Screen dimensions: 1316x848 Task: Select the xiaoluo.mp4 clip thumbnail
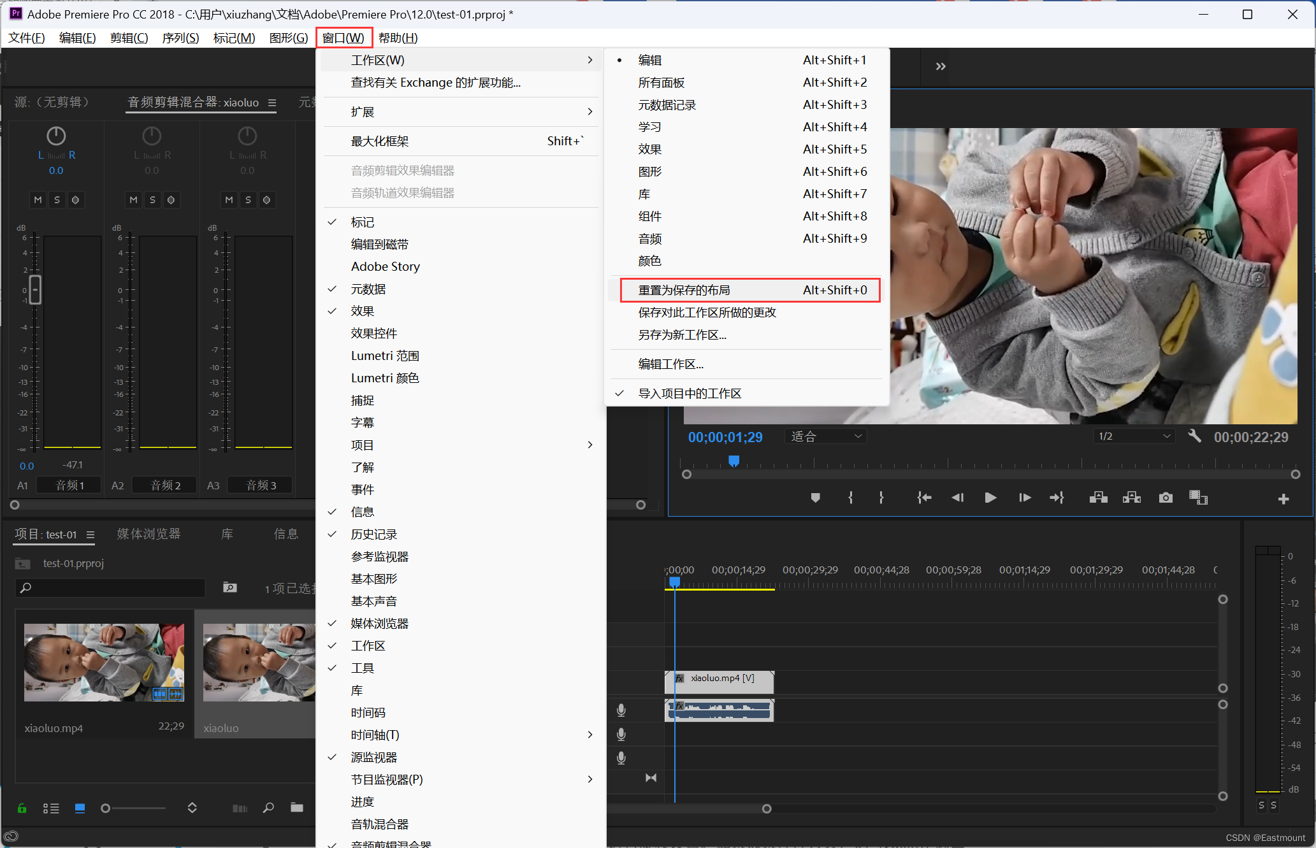pyautogui.click(x=104, y=662)
